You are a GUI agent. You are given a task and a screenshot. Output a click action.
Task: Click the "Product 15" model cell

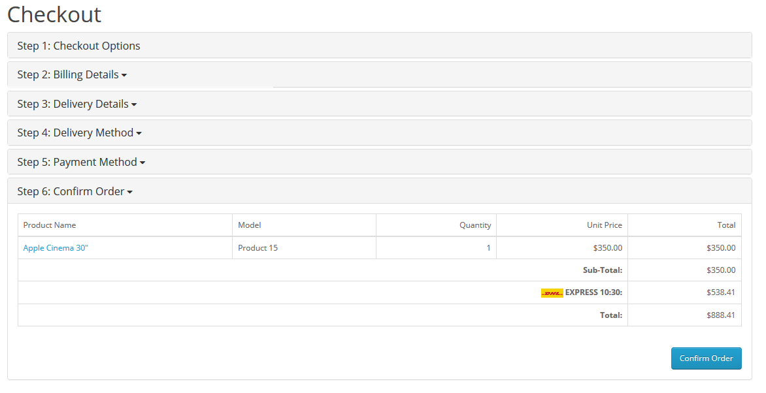[x=258, y=248]
